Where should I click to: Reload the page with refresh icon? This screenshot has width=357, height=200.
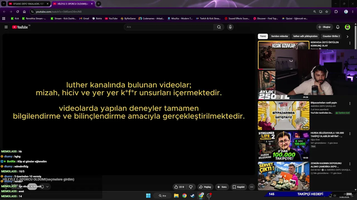pos(18,12)
